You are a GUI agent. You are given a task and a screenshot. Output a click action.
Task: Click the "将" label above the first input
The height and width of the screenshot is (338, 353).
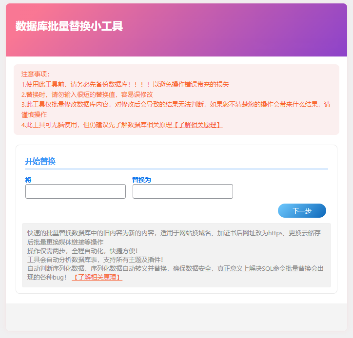click(x=28, y=180)
